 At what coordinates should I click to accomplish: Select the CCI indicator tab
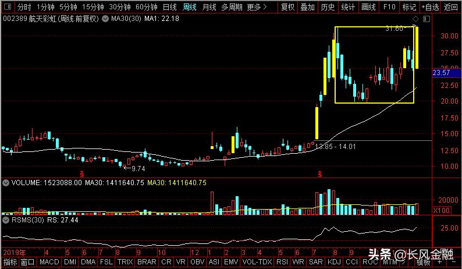(x=352, y=262)
